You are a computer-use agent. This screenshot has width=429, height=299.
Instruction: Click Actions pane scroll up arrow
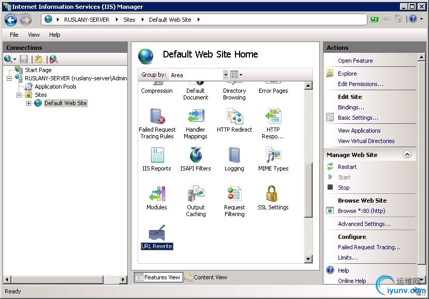tap(421, 57)
